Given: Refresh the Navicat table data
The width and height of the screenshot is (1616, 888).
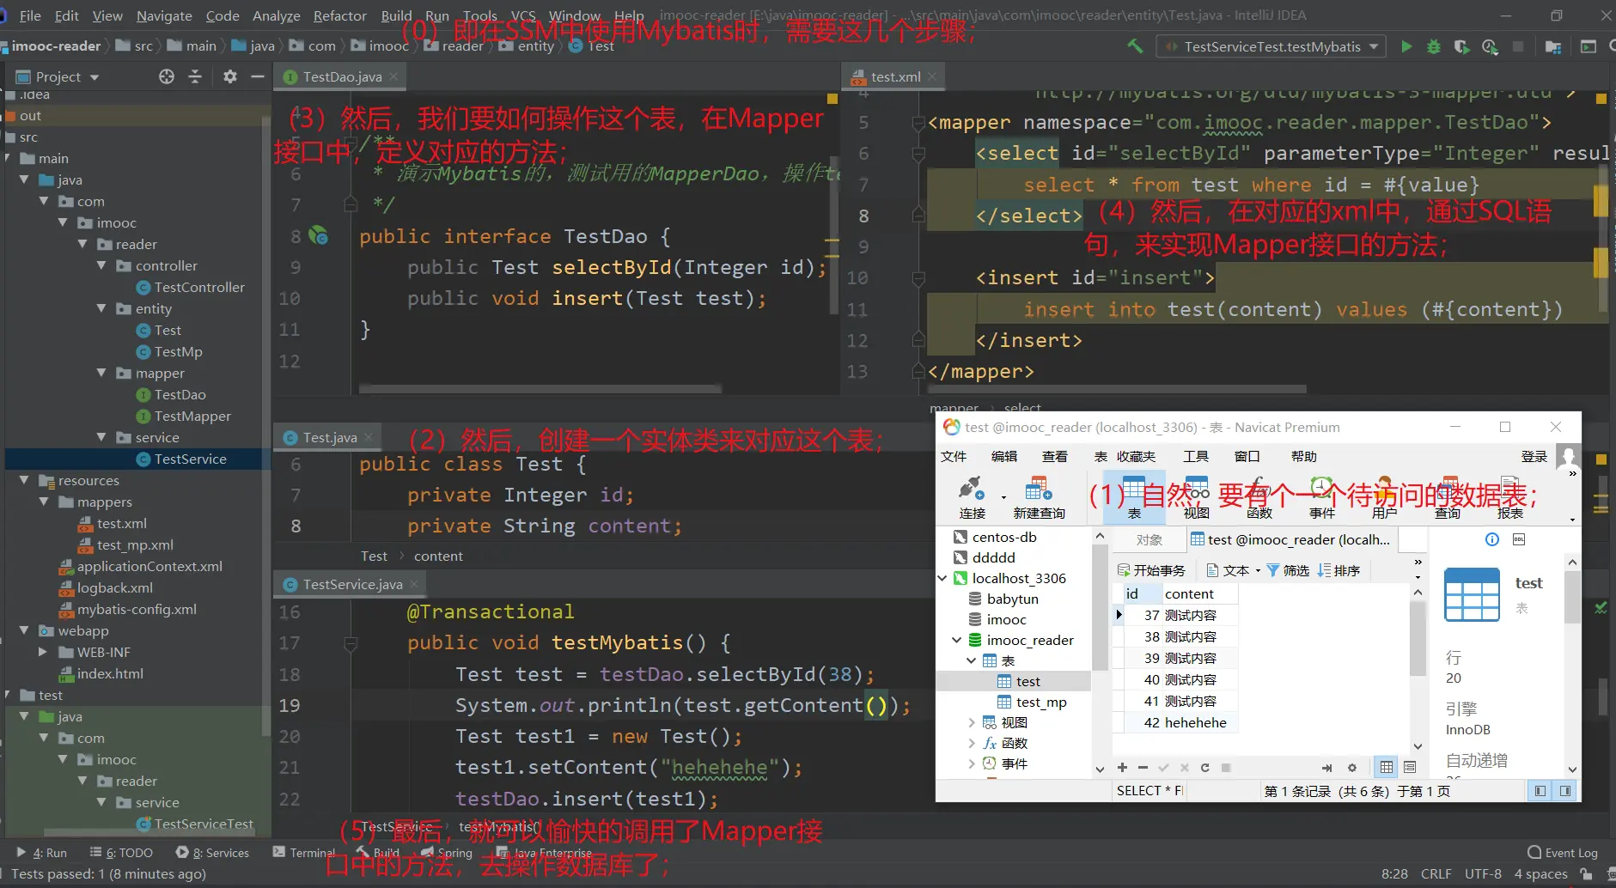Looking at the screenshot, I should click(x=1204, y=767).
